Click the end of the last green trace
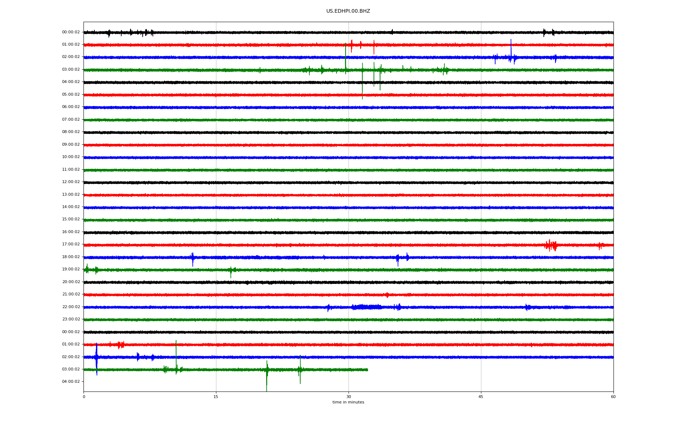This screenshot has width=697, height=435. tap(367, 370)
